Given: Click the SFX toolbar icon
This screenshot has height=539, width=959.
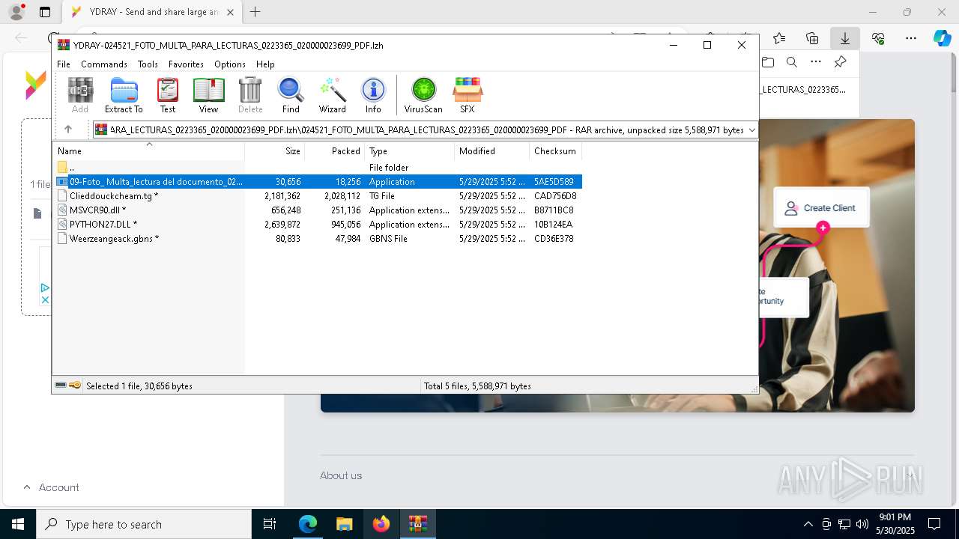Looking at the screenshot, I should [x=467, y=95].
